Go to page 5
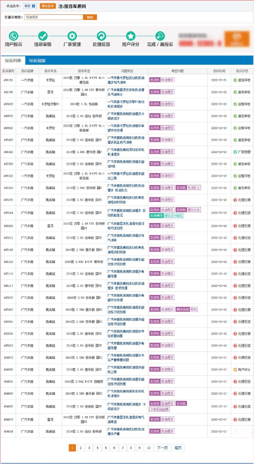 pos(106,448)
